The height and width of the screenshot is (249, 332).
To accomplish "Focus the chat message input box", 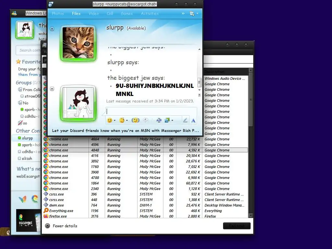I will (151, 112).
